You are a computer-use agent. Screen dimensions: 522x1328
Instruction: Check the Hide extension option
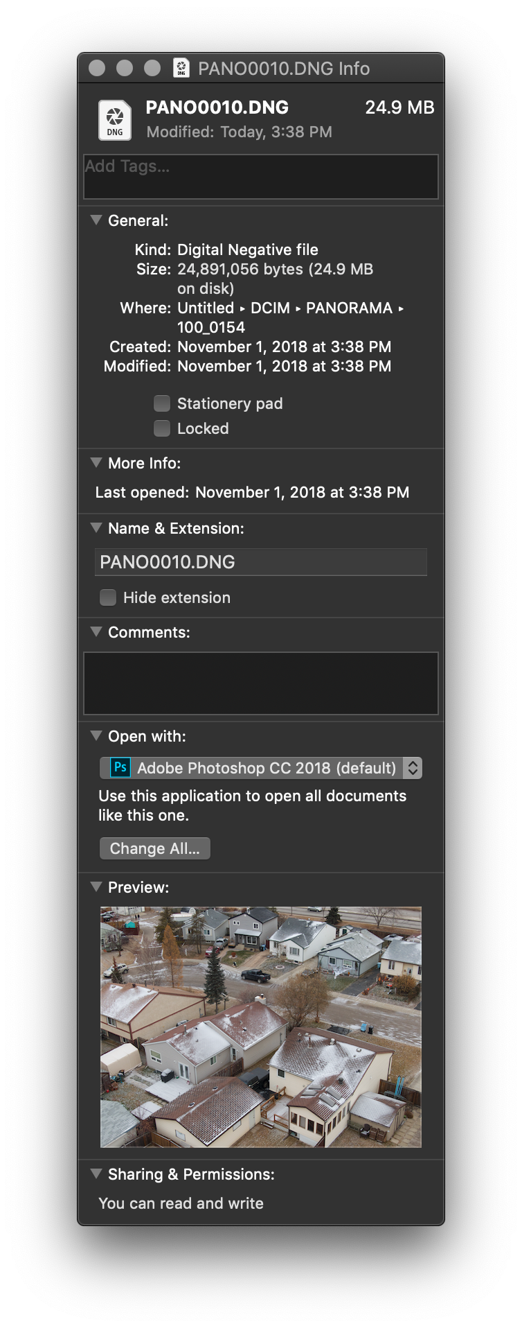108,597
